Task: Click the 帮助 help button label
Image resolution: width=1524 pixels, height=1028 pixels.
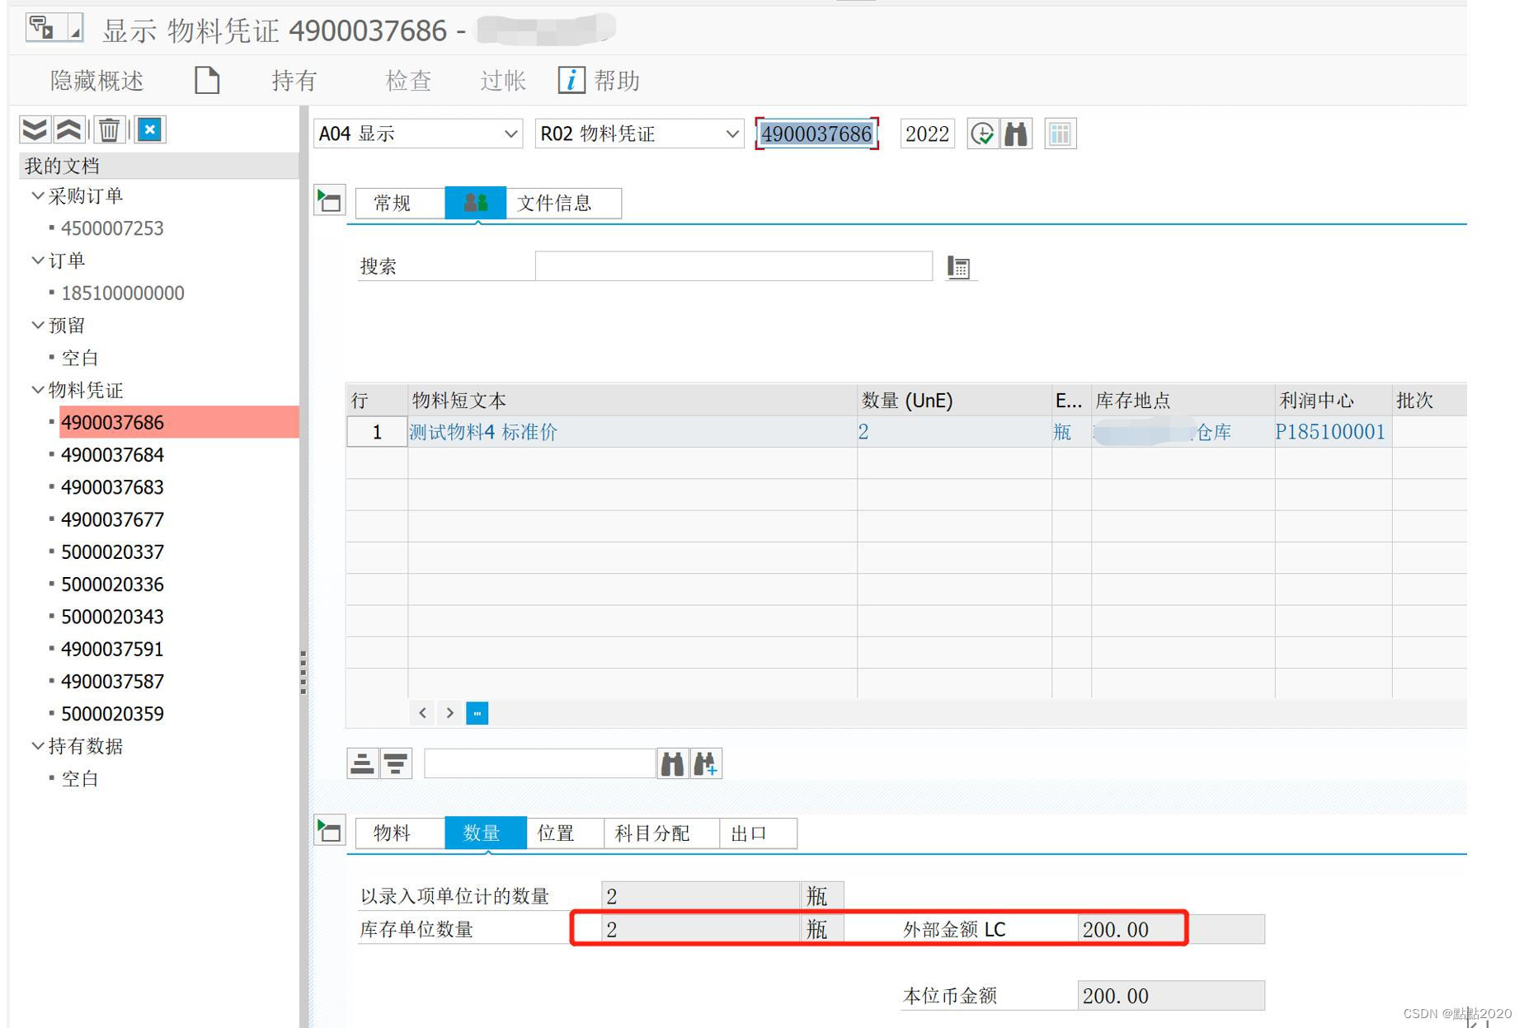Action: coord(617,81)
